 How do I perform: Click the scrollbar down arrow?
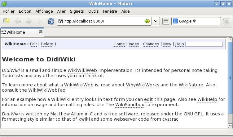pos(230,126)
